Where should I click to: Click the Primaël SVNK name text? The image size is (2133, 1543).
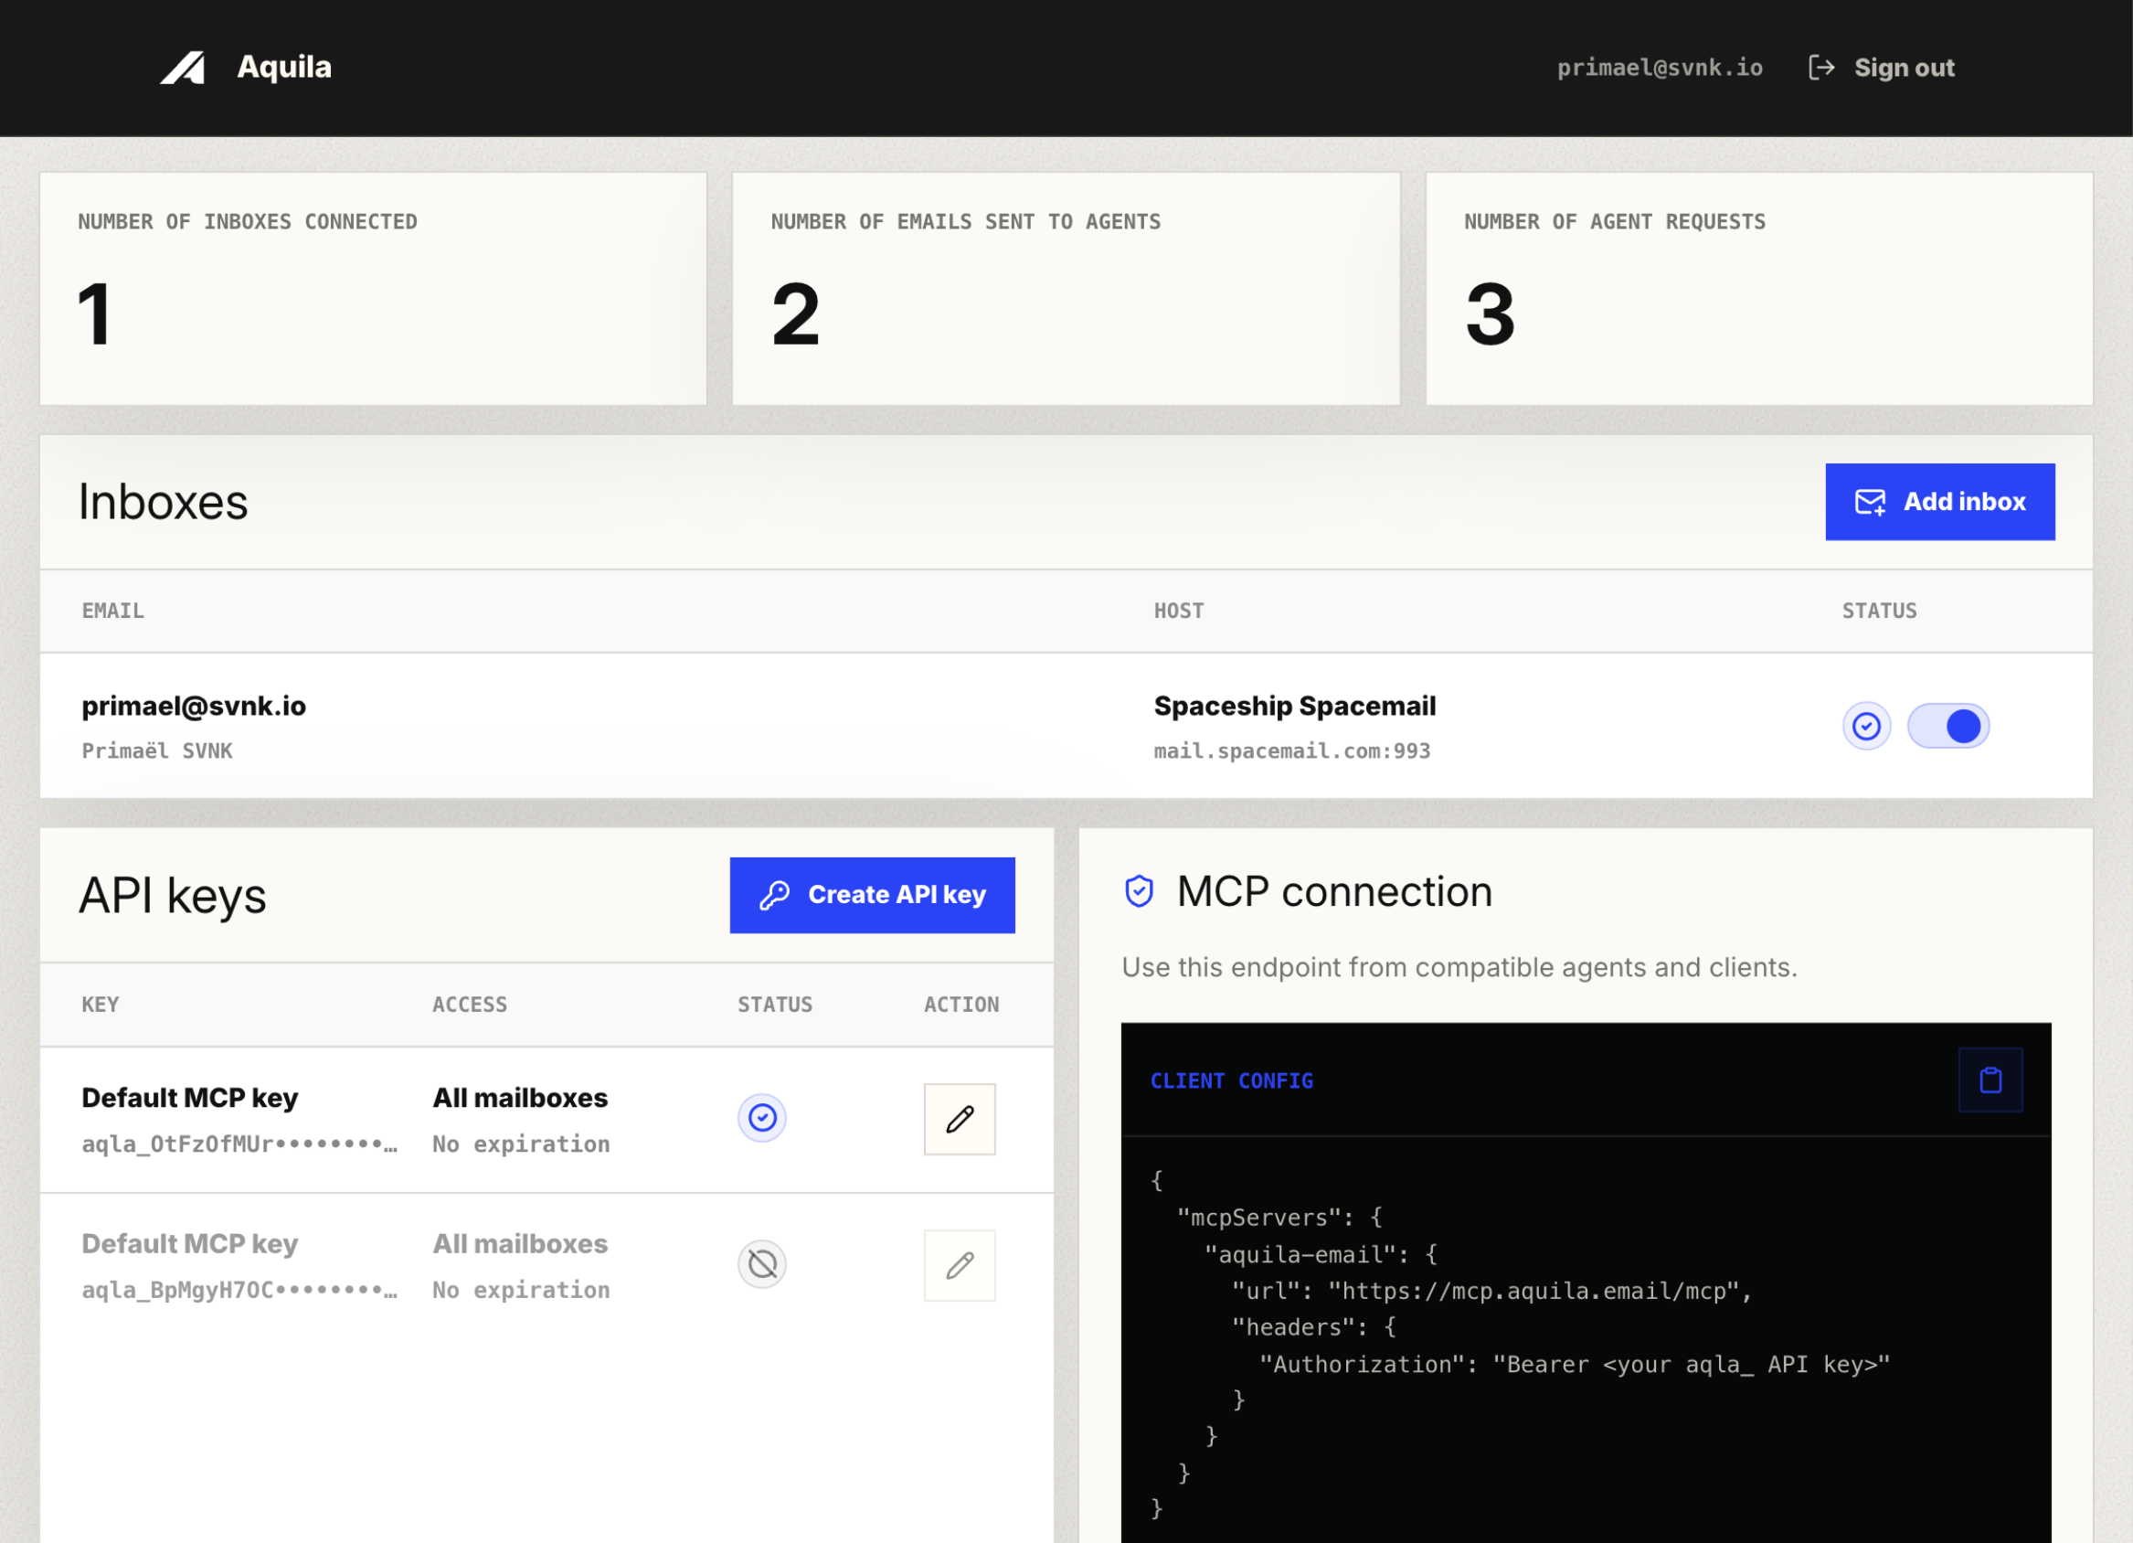pyautogui.click(x=157, y=750)
